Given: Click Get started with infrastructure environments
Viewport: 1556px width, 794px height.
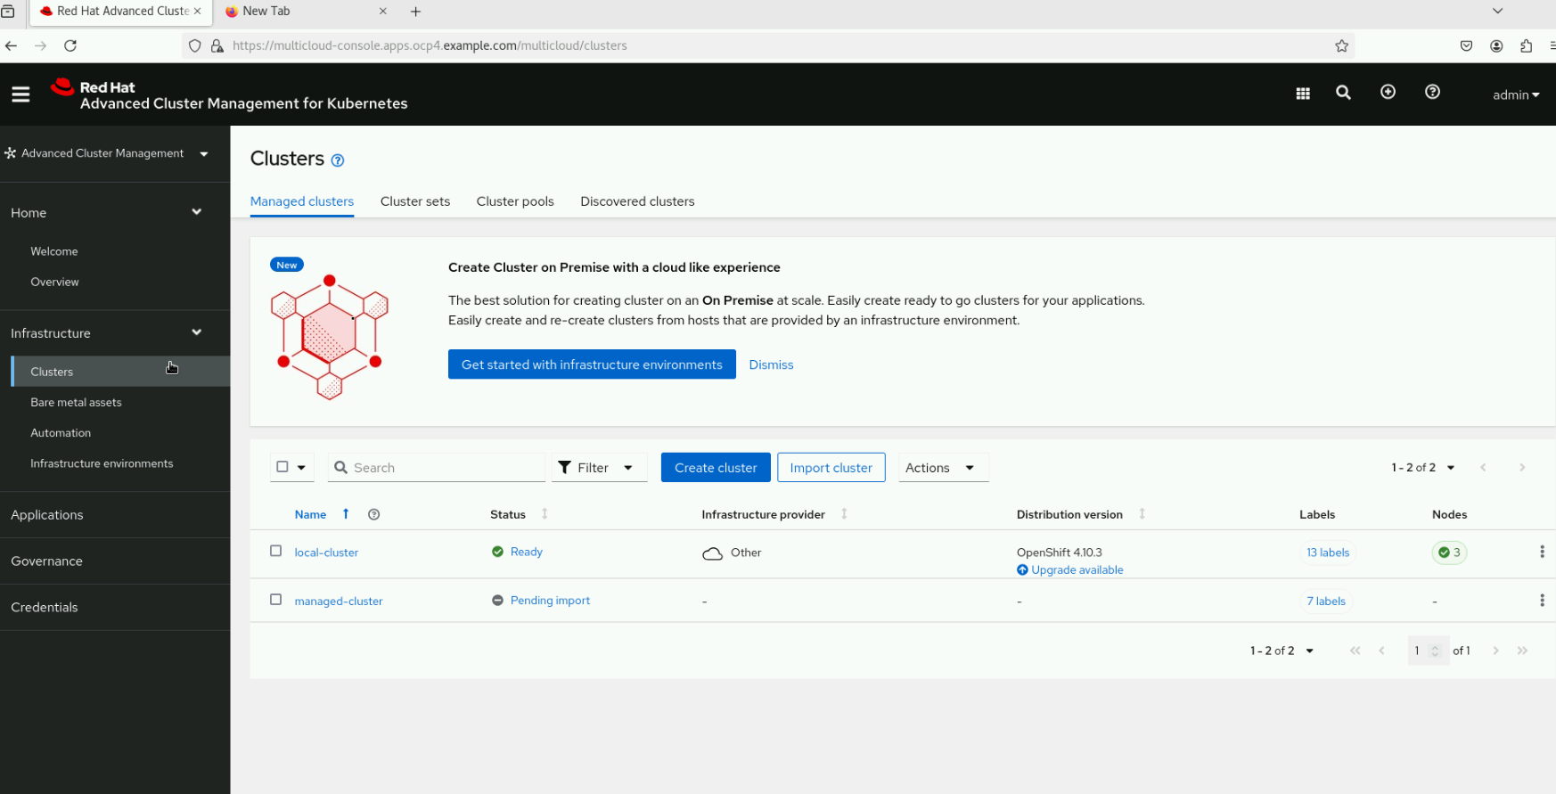Looking at the screenshot, I should pos(592,364).
